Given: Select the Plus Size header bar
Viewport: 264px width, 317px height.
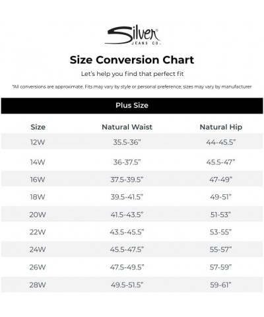Looking at the screenshot, I should tap(132, 106).
